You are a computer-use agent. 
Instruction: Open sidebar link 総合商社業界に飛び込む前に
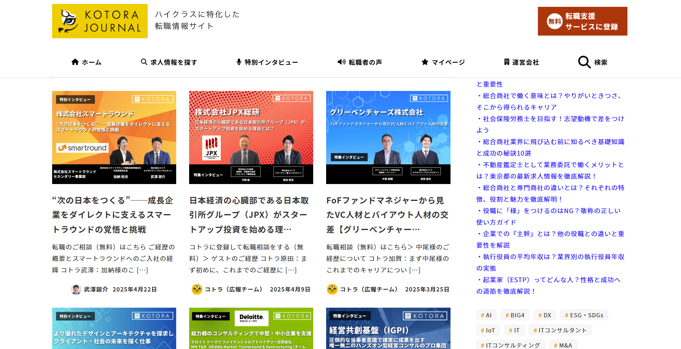pos(550,147)
